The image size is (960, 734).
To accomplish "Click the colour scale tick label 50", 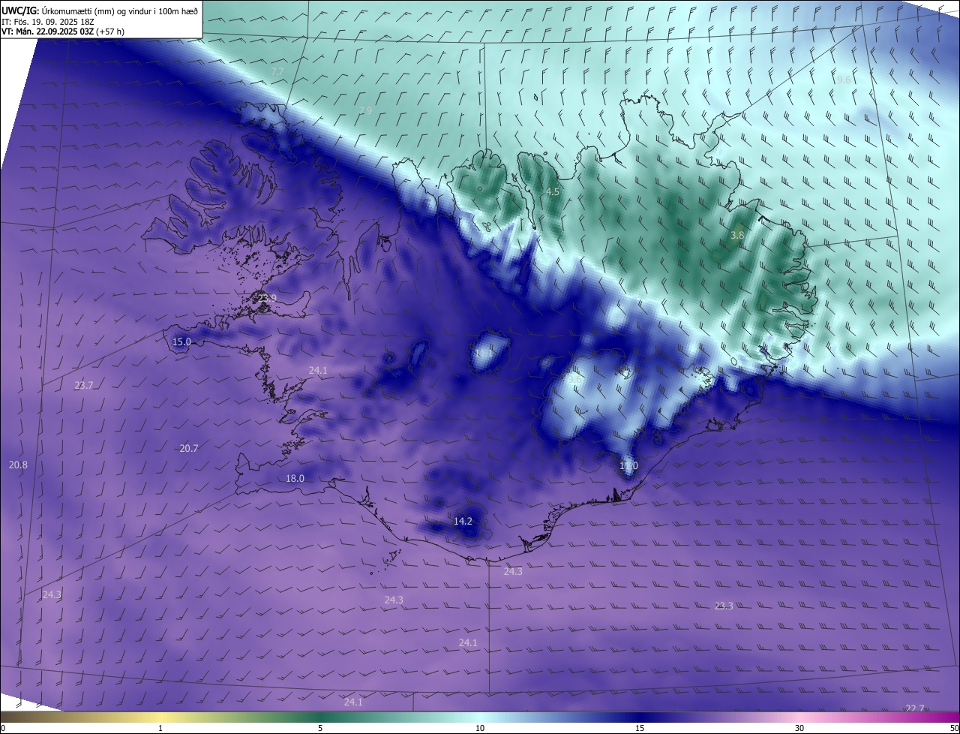I will (954, 728).
